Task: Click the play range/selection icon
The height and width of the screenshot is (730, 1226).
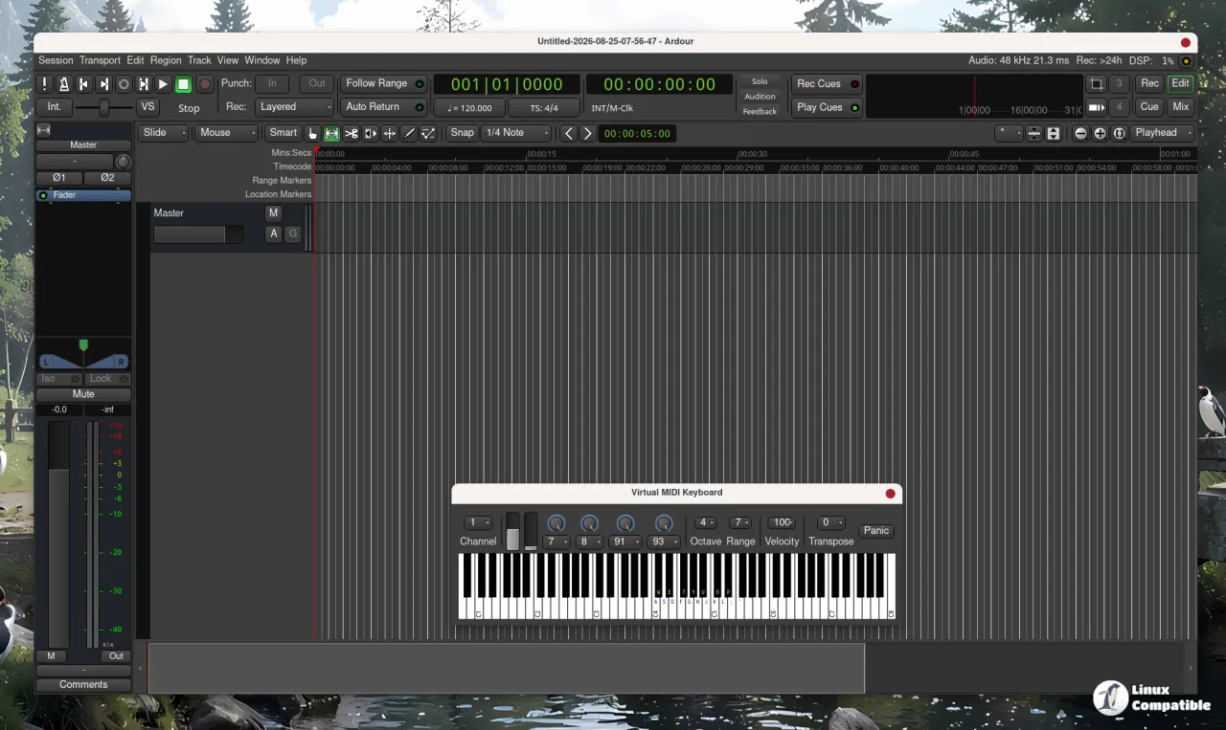Action: coord(144,84)
